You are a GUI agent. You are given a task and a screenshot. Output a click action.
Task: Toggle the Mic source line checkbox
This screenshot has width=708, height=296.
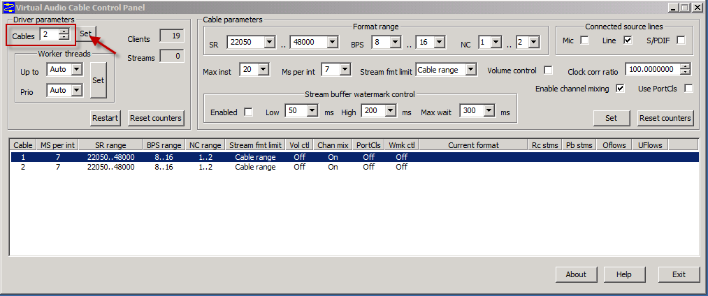[585, 40]
